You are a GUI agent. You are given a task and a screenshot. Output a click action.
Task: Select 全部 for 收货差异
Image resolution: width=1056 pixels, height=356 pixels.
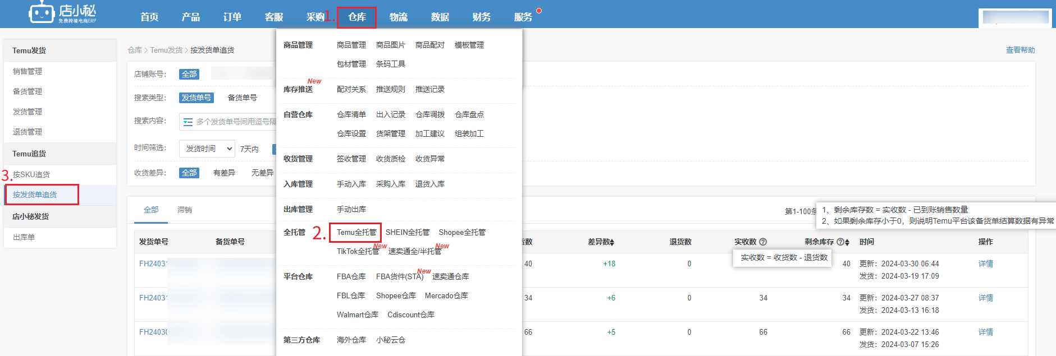[189, 173]
